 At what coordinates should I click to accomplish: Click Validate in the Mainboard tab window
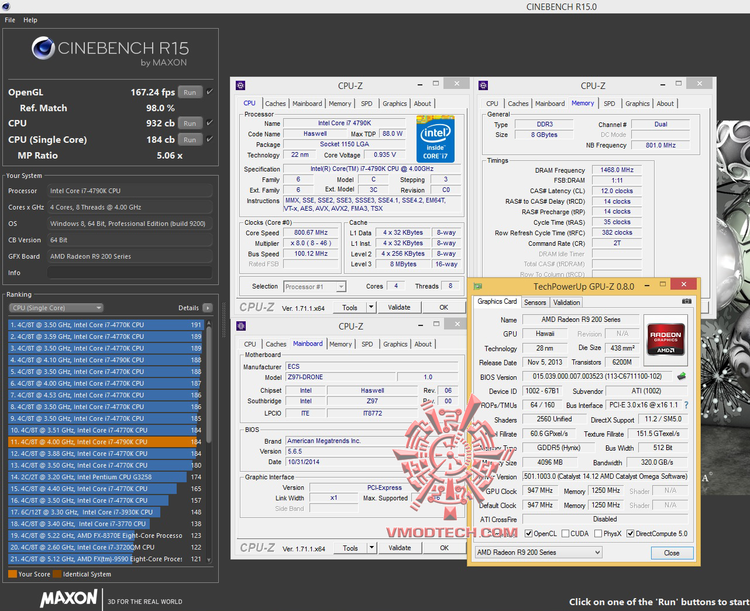pyautogui.click(x=400, y=548)
